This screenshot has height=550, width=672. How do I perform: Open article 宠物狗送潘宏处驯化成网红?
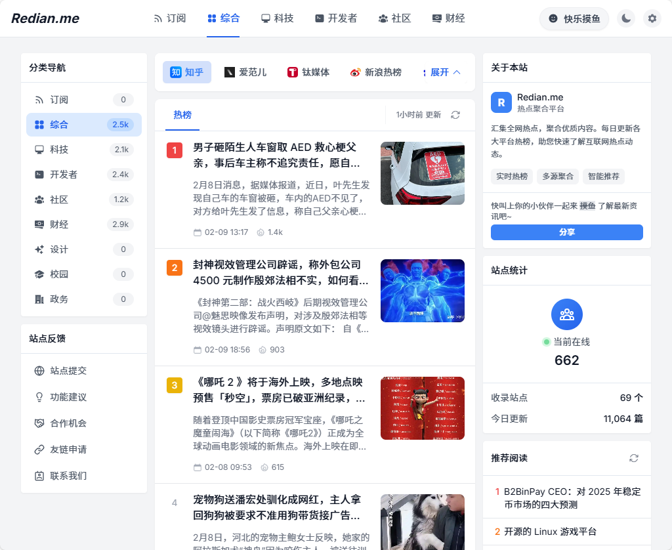tap(278, 507)
